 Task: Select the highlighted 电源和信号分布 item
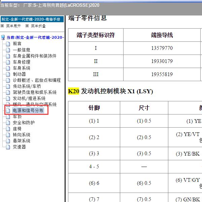[x=28, y=110]
